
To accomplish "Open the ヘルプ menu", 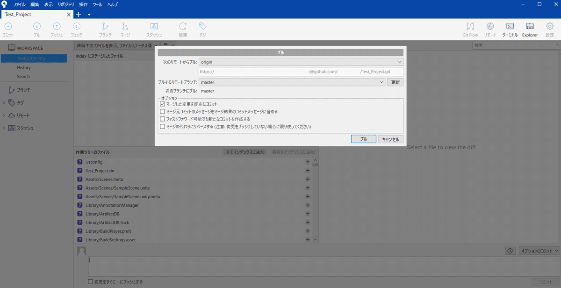I will pos(113,4).
